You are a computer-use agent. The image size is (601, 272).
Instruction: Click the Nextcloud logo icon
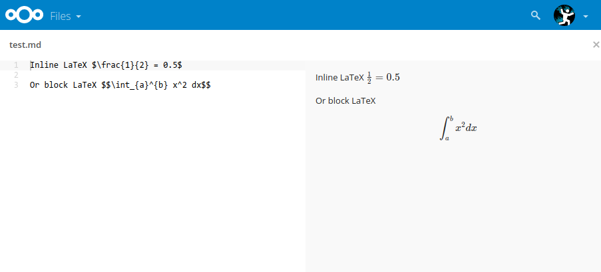click(x=24, y=15)
